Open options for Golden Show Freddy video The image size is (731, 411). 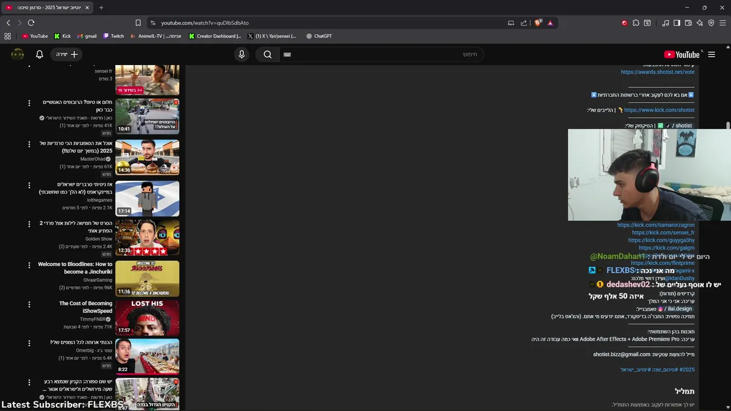click(29, 224)
